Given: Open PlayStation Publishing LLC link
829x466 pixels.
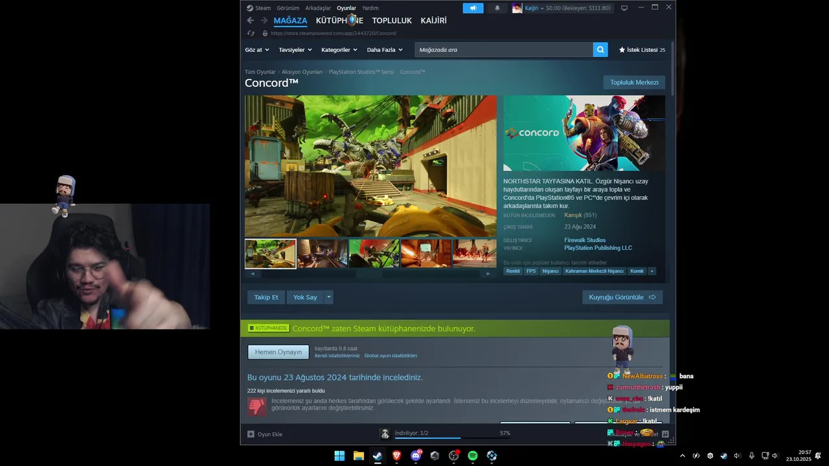Looking at the screenshot, I should click(x=598, y=248).
